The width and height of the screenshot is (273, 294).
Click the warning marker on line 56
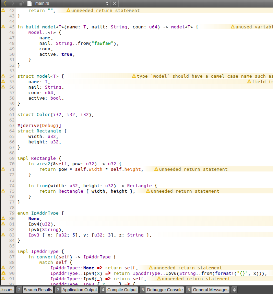coord(3,87)
